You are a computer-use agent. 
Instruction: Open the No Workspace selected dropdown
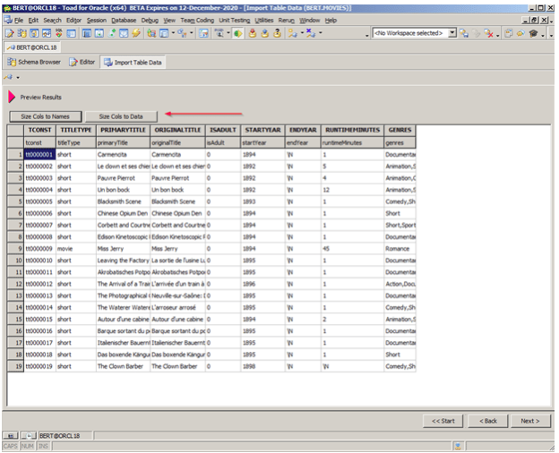click(452, 33)
